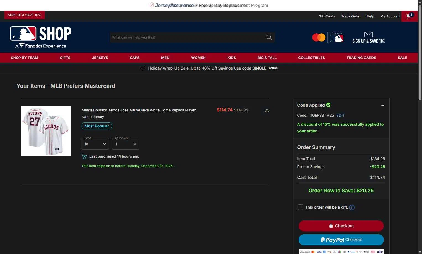The image size is (422, 254).
Task: Check 'This order will be a gift'
Action: [300, 207]
